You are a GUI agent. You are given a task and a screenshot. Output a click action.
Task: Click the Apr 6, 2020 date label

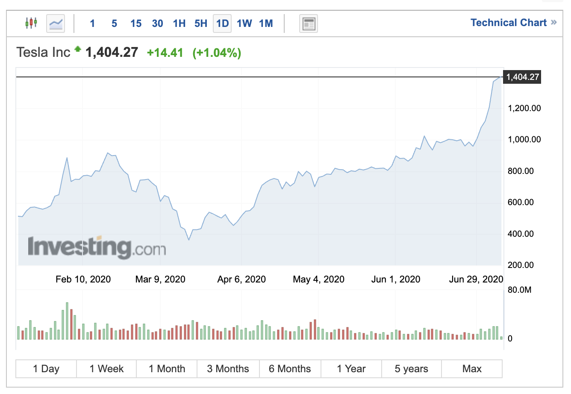[241, 279]
